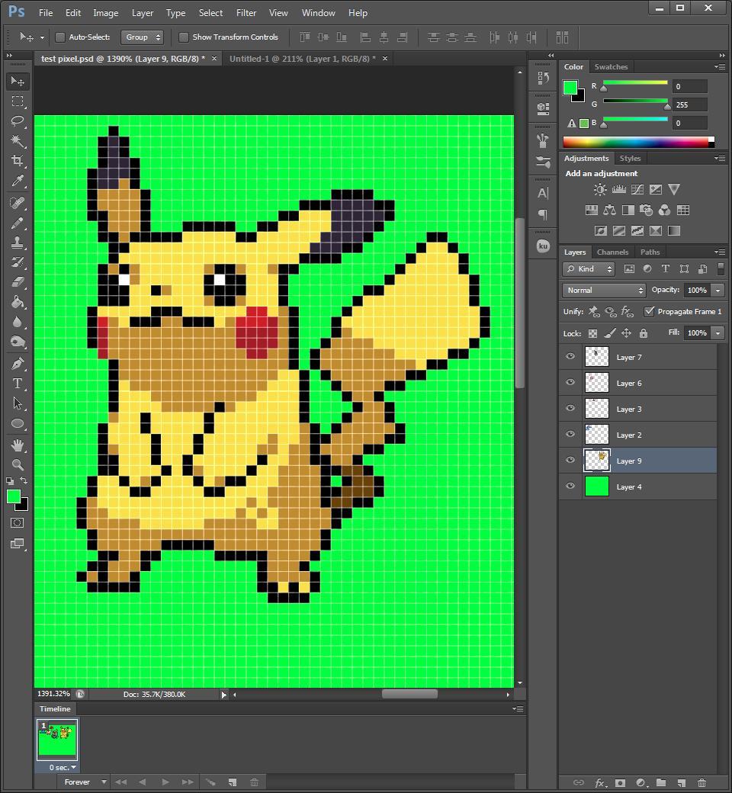Open the Opacity slider dropdown arrow
The image size is (732, 793).
tap(718, 291)
